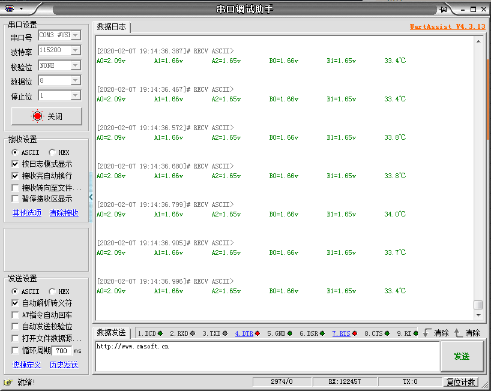Click the log scrollbar thumb
The width and height of the screenshot is (491, 391).
coord(478,305)
